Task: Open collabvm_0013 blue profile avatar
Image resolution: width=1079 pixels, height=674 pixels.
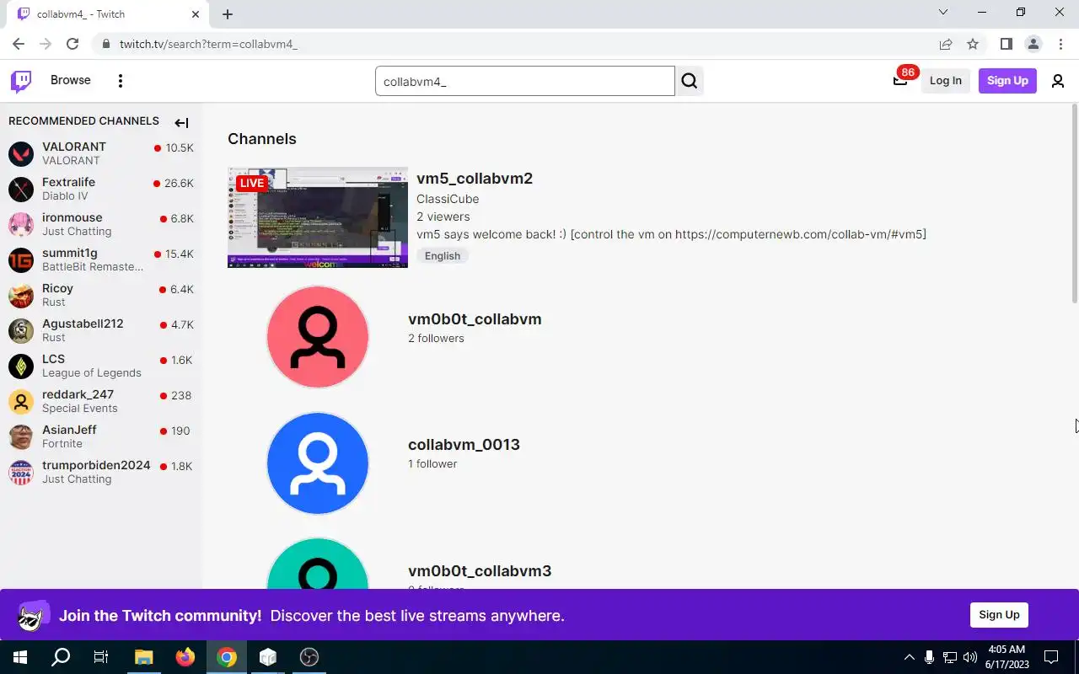Action: pyautogui.click(x=318, y=463)
